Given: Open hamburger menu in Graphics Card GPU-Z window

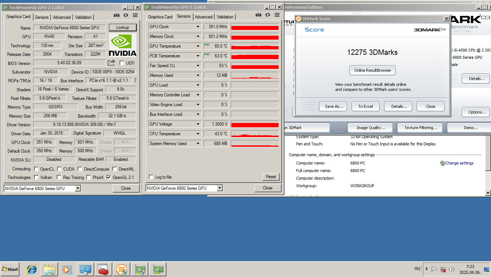Looking at the screenshot, I should pyautogui.click(x=135, y=16).
